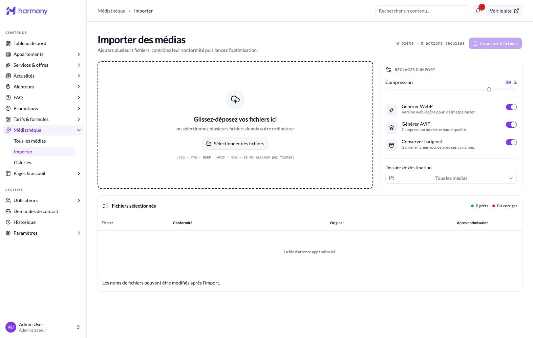Follow the Médiathèque breadcrumb link
533x338 pixels.
111,11
